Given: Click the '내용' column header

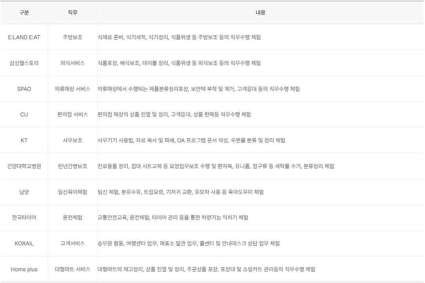Looking at the screenshot, I should coord(260,13).
